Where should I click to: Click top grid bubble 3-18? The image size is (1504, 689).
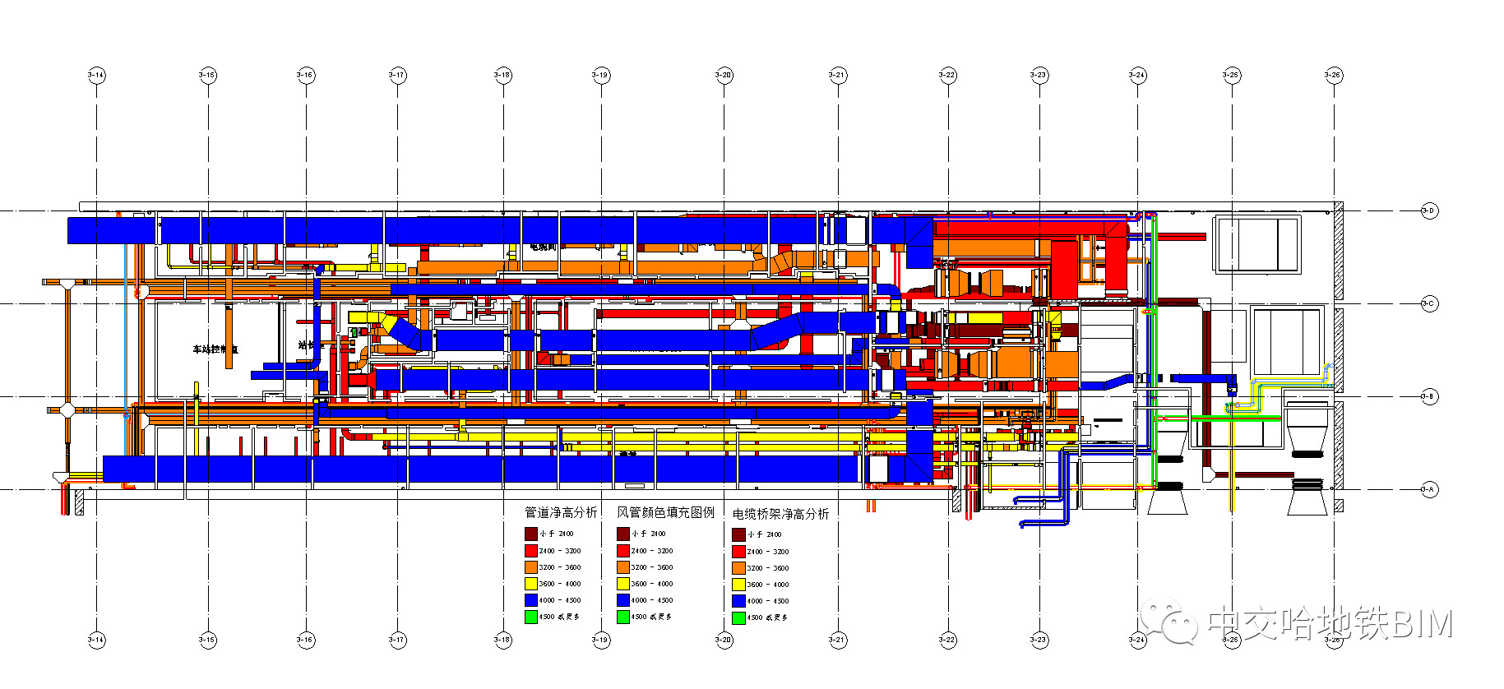(502, 75)
